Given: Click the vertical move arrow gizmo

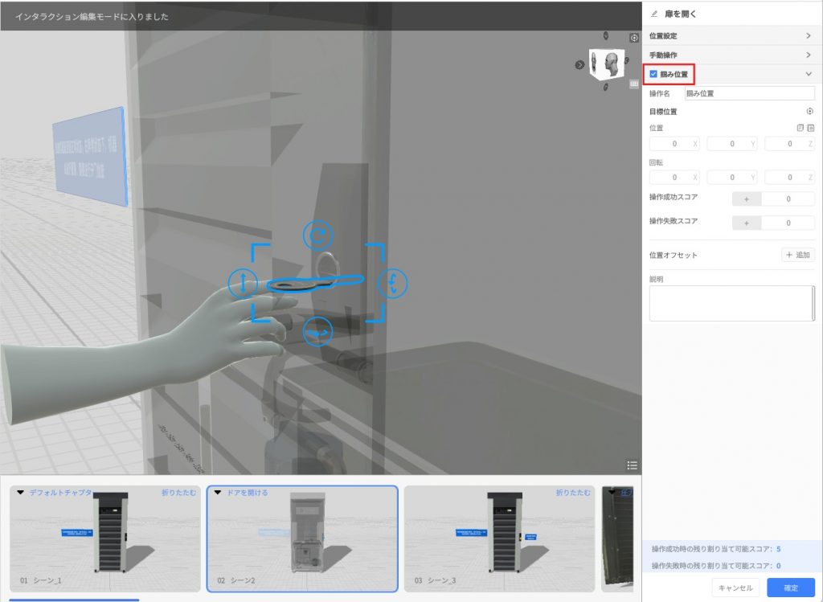Looking at the screenshot, I should 243,282.
